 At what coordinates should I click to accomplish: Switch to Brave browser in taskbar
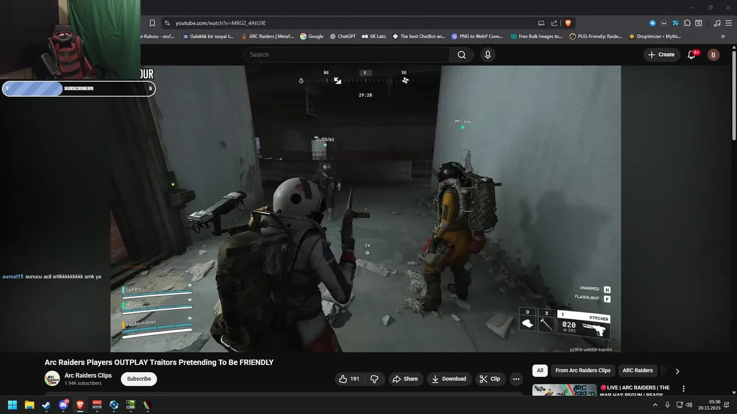pos(80,405)
